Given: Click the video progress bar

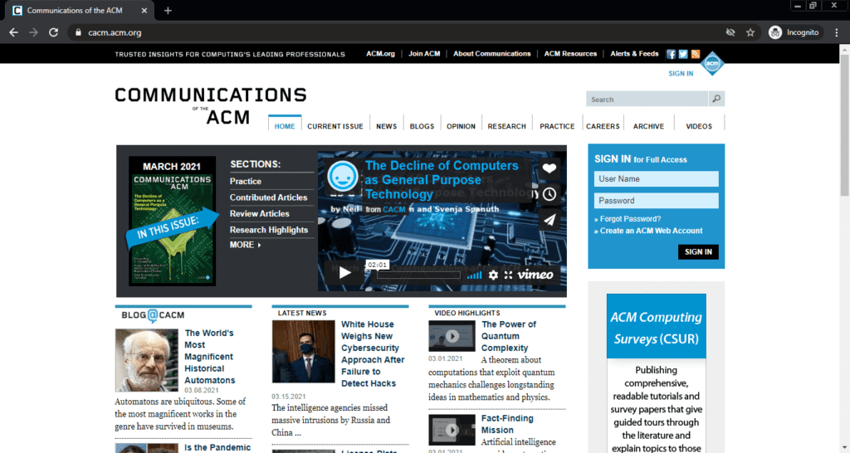Looking at the screenshot, I should (418, 275).
